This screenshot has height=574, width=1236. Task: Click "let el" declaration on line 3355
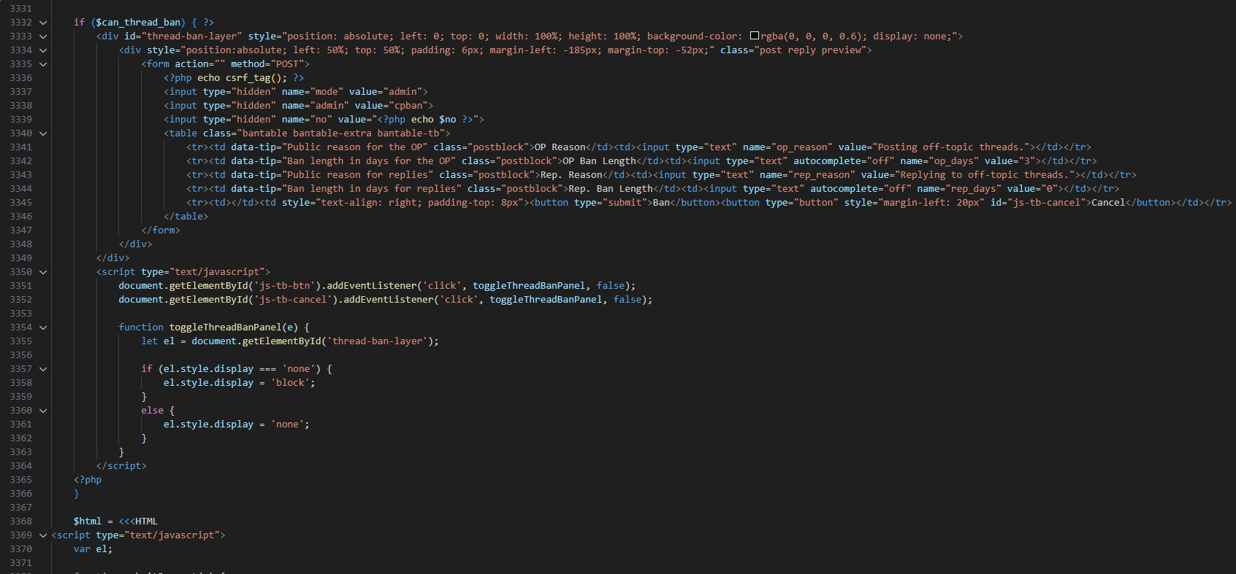158,341
